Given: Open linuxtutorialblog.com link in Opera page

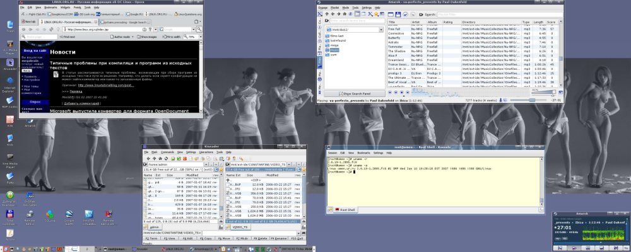Looking at the screenshot, I should pyautogui.click(x=106, y=85).
